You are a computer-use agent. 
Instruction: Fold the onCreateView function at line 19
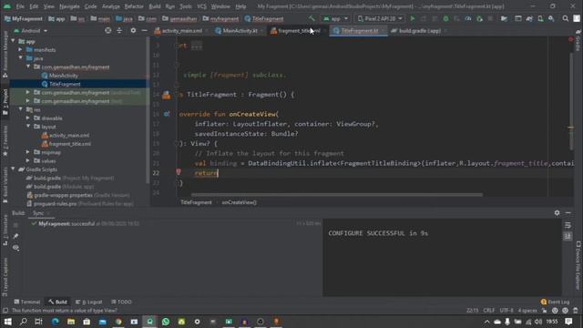click(177, 143)
